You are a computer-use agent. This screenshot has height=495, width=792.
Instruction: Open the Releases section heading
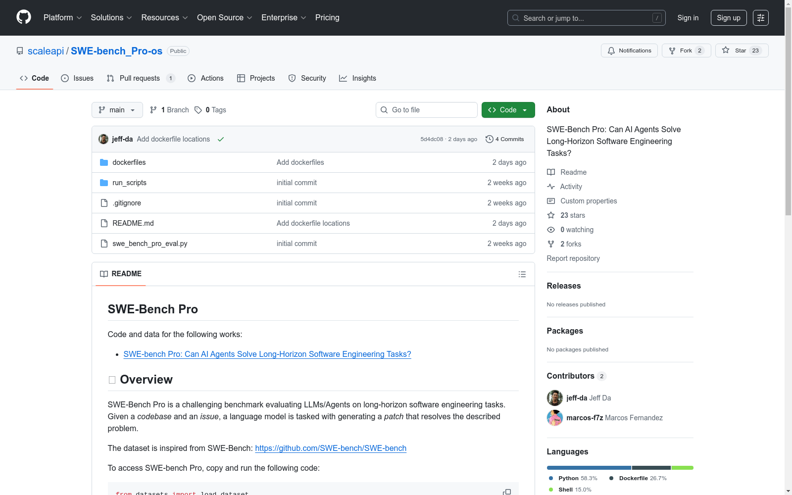click(x=564, y=286)
